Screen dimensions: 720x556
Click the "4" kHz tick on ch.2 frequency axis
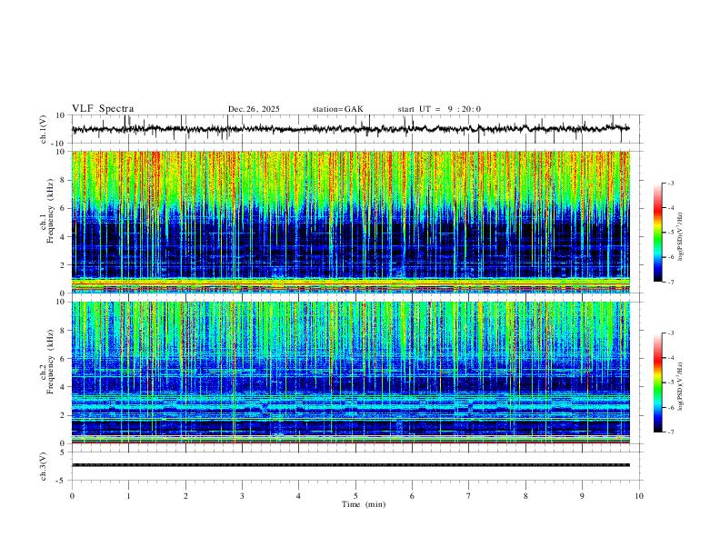64,387
